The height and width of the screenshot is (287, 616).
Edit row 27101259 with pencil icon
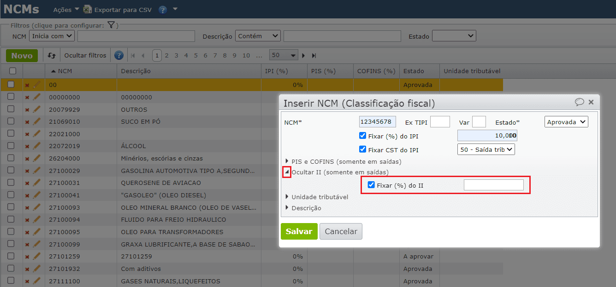tap(37, 256)
